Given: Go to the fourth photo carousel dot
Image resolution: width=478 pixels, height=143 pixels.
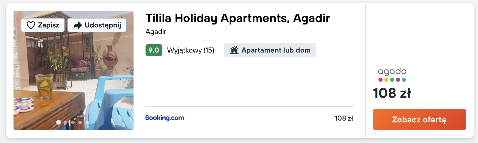Looking at the screenshot, I should point(80,122).
